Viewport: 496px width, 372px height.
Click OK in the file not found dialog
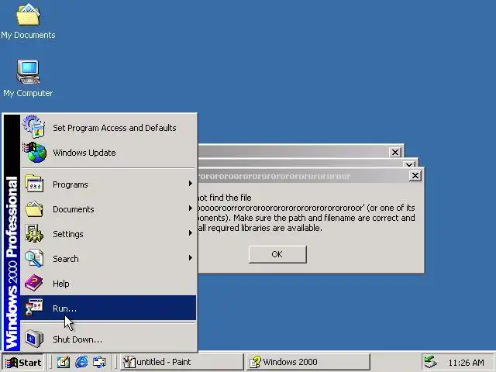277,254
